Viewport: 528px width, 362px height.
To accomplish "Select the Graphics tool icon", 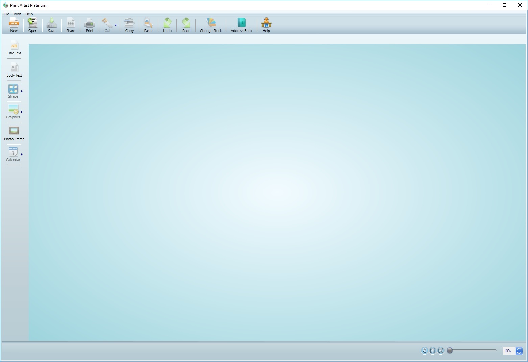I will pos(13,112).
